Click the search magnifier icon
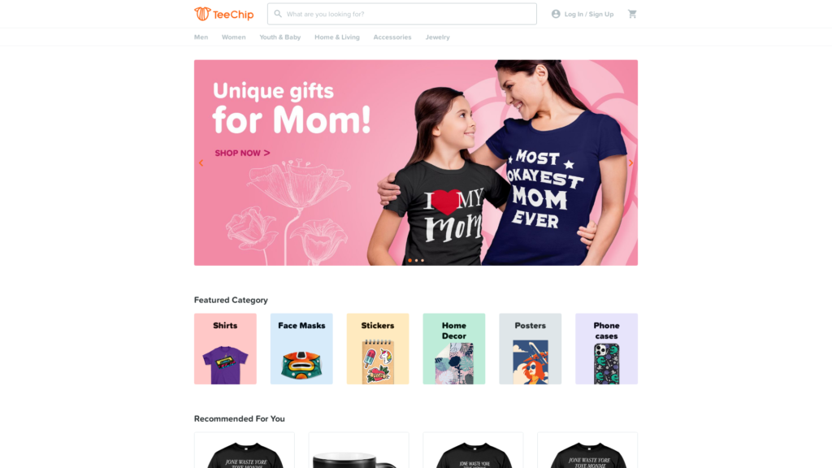Viewport: 832px width, 468px height. 278,14
